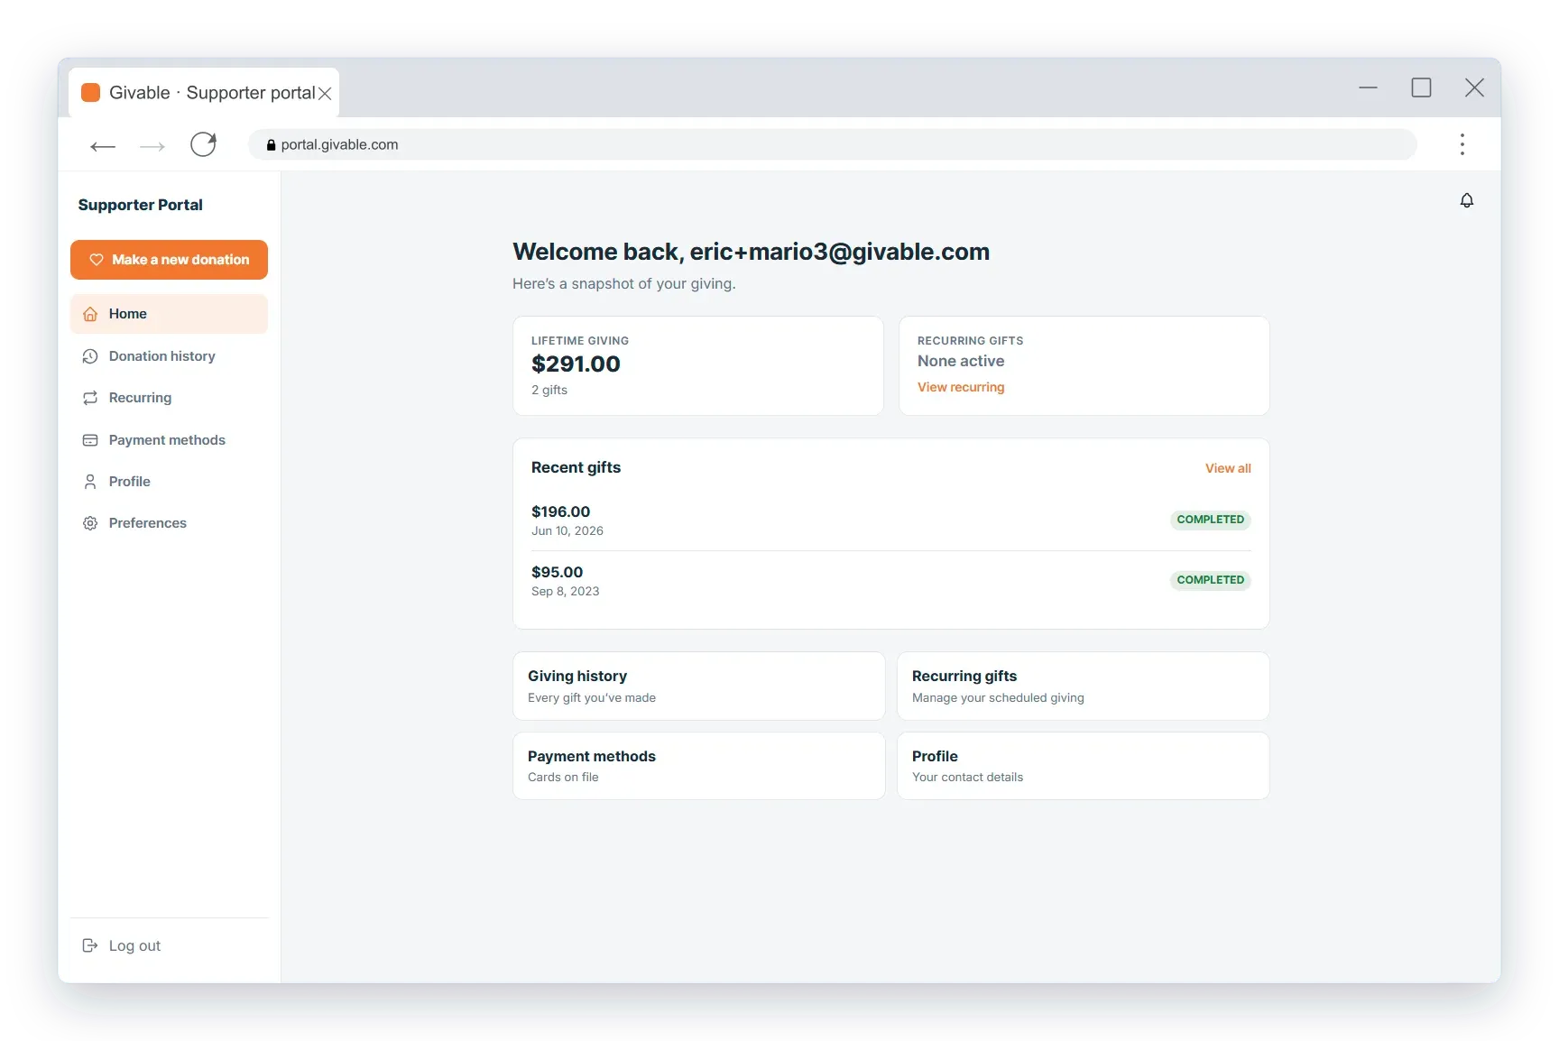The image size is (1559, 1041).
Task: Click the Preferences gear icon
Action: [x=90, y=523]
